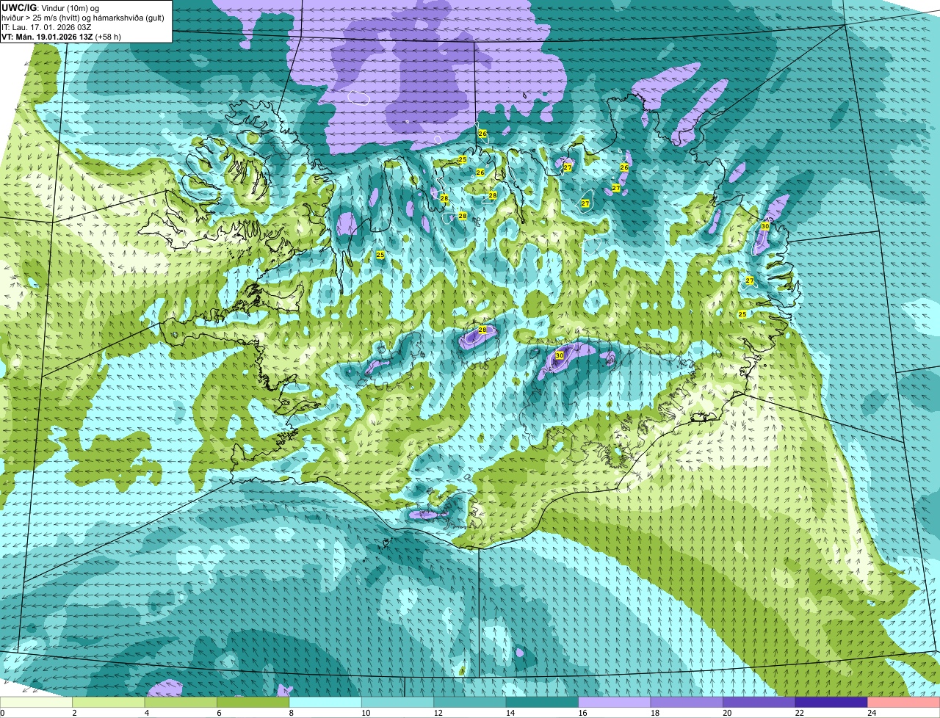Click the title line 'UWC/IG: Vindur (10m) og'
This screenshot has height=718, width=940.
coord(50,7)
